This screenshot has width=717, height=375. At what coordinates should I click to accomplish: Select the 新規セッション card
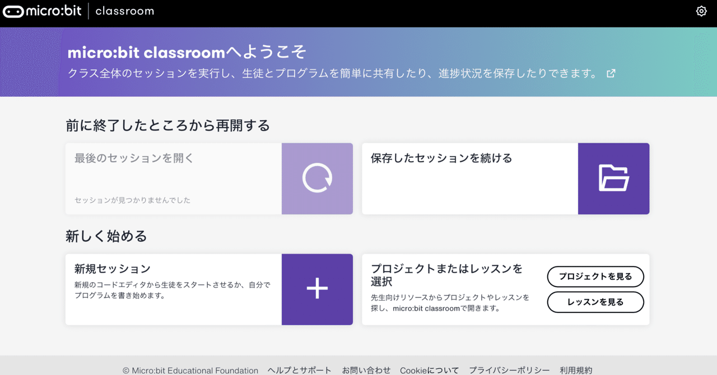[x=168, y=289]
